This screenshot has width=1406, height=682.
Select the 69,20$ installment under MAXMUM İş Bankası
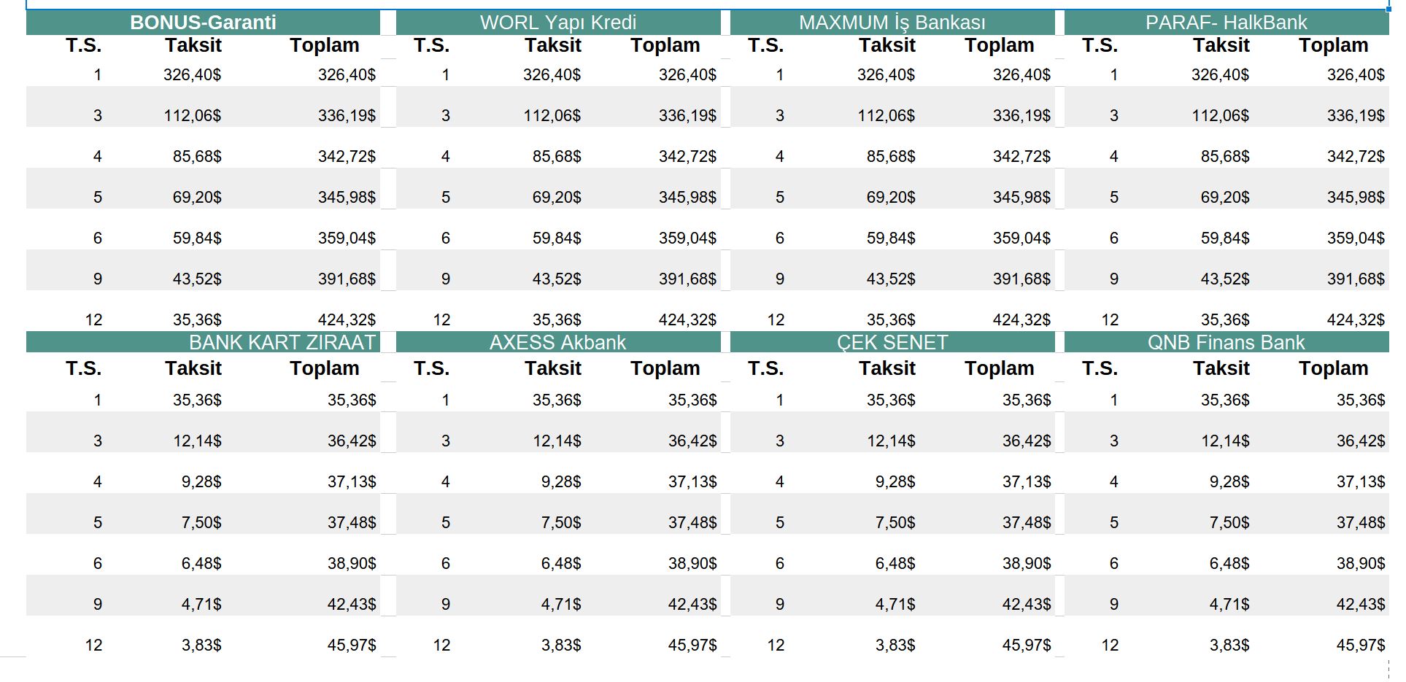point(890,197)
